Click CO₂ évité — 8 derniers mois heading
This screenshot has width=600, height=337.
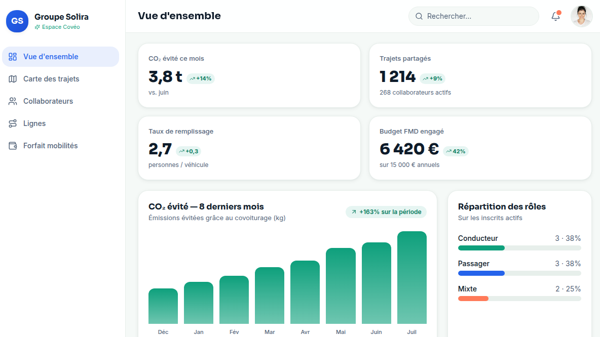206,207
